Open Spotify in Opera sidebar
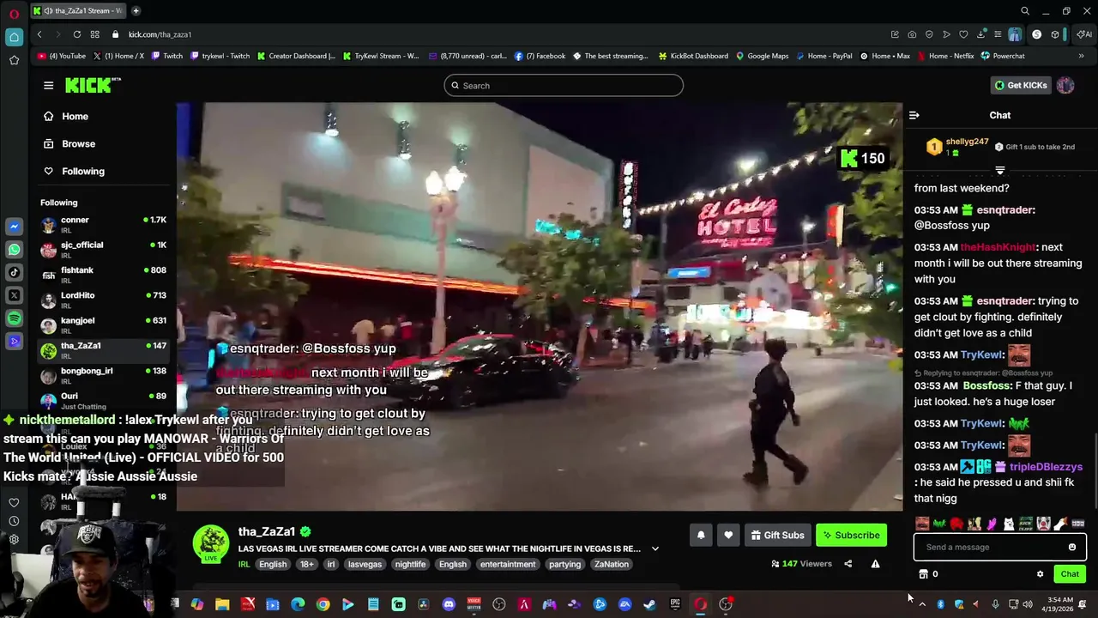Image resolution: width=1098 pixels, height=618 pixels. pyautogui.click(x=14, y=318)
